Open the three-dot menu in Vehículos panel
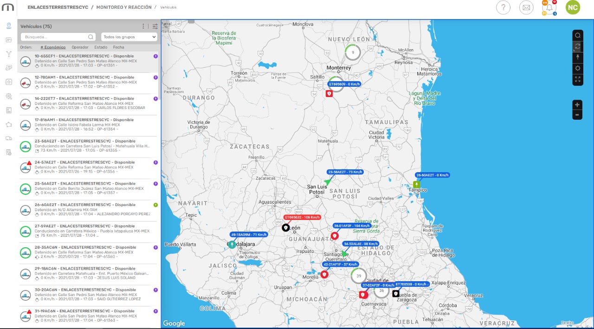 (x=143, y=26)
